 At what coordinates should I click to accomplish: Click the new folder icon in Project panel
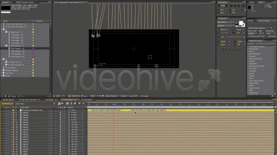point(6,96)
